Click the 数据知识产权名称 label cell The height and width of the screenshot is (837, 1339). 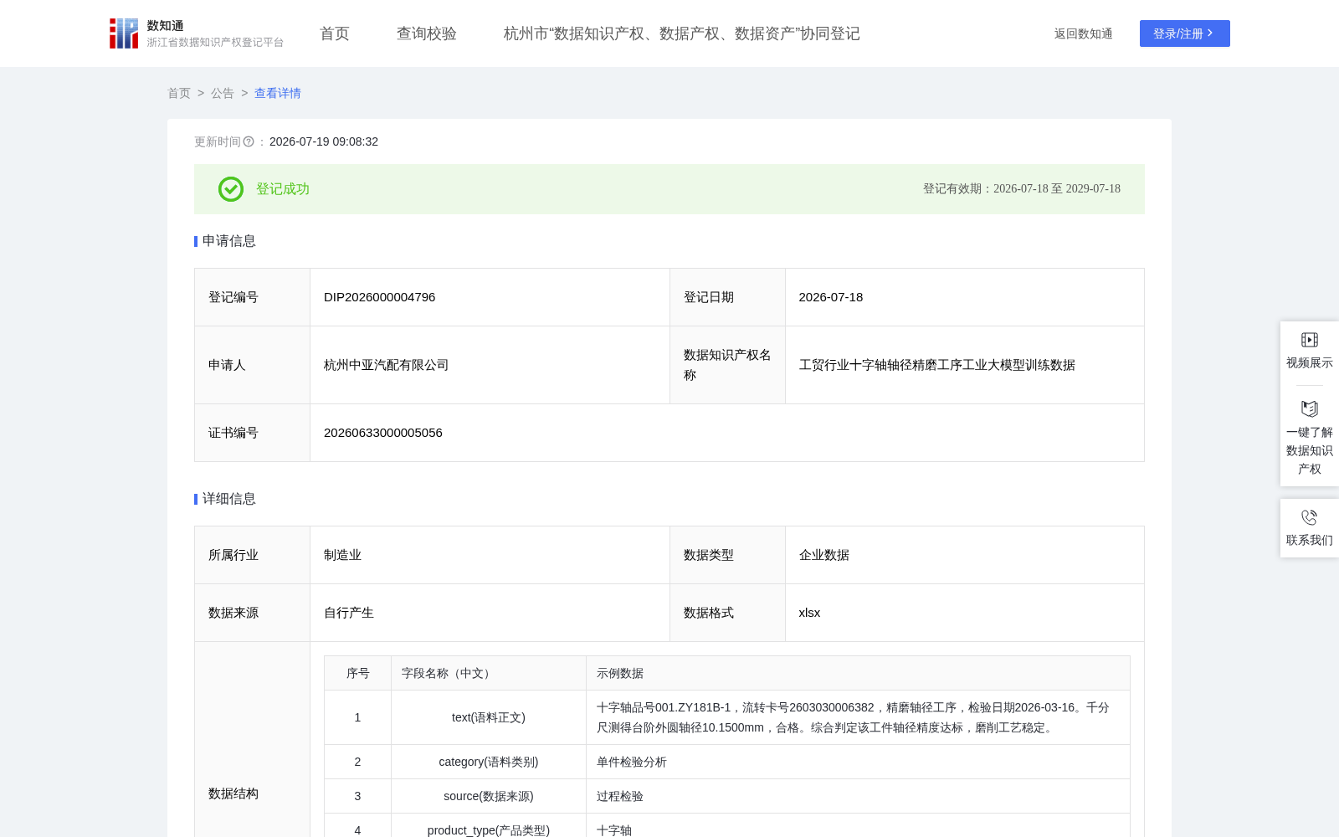pyautogui.click(x=727, y=365)
